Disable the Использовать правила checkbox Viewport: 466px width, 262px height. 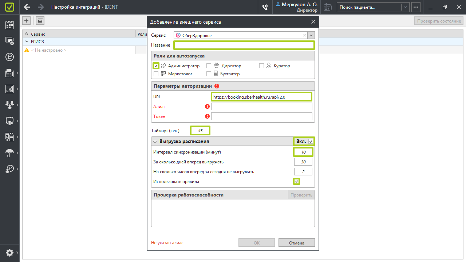297,181
